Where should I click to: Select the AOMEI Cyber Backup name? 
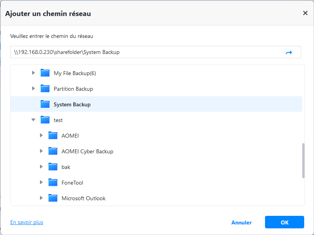(x=87, y=151)
